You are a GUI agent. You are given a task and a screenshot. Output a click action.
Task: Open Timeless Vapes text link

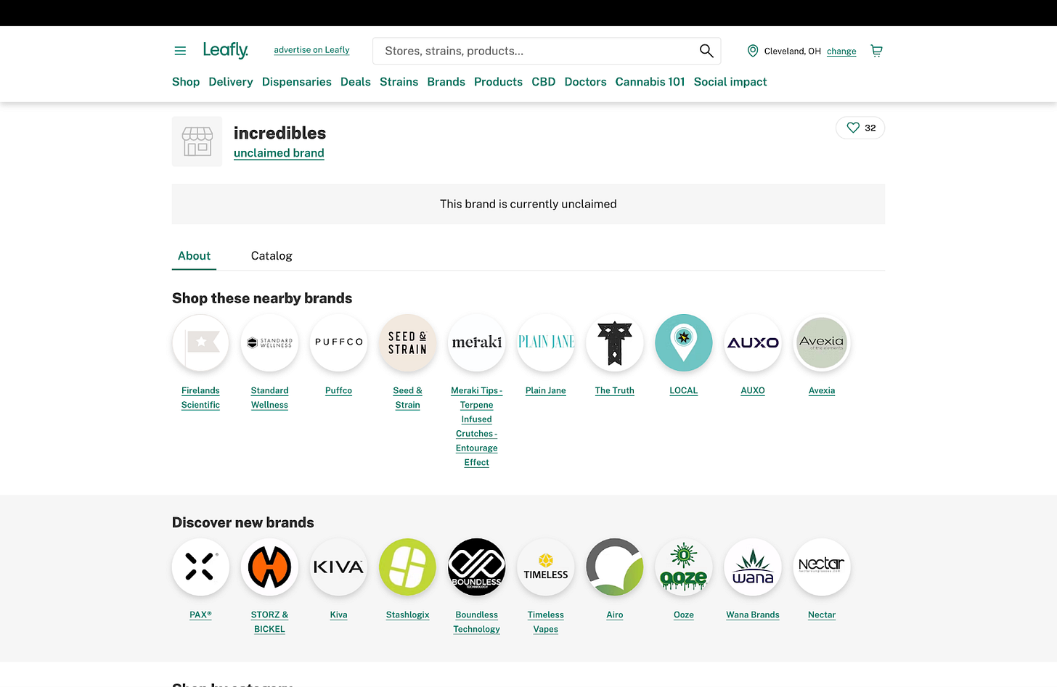pos(546,622)
